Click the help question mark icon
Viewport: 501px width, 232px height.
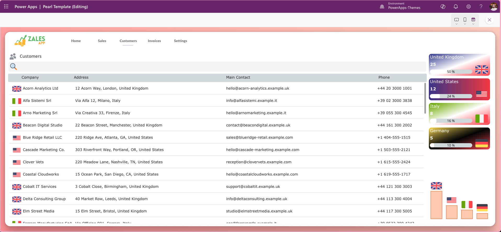[x=481, y=7]
